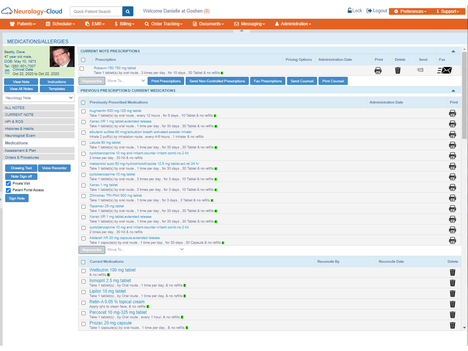Image resolution: width=468 pixels, height=351 pixels.
Task: Print the Latuda 60 mg prescription
Action: (x=452, y=145)
